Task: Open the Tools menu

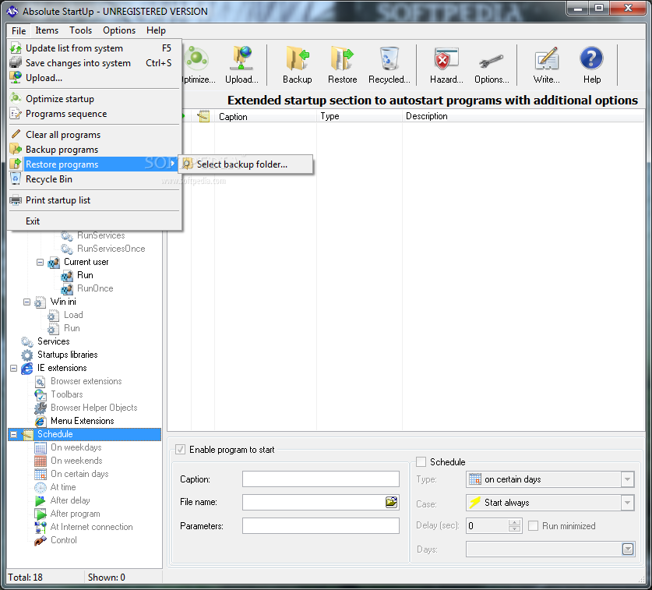Action: tap(80, 30)
